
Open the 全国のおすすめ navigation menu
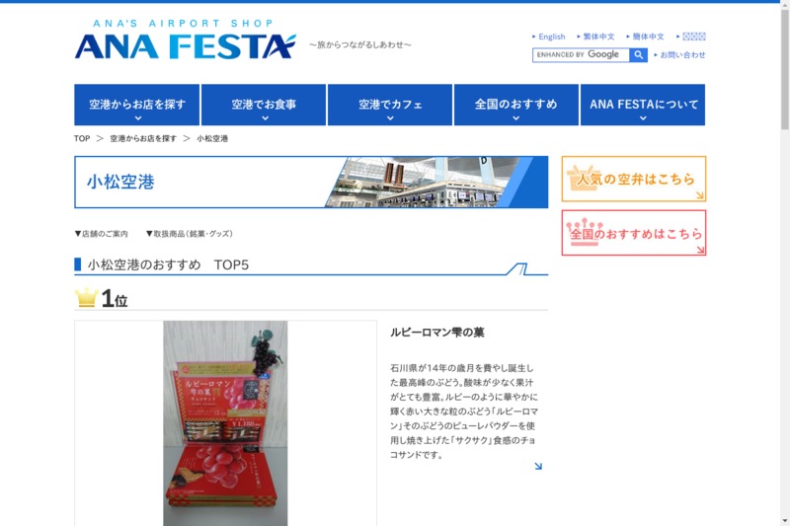pyautogui.click(x=516, y=105)
